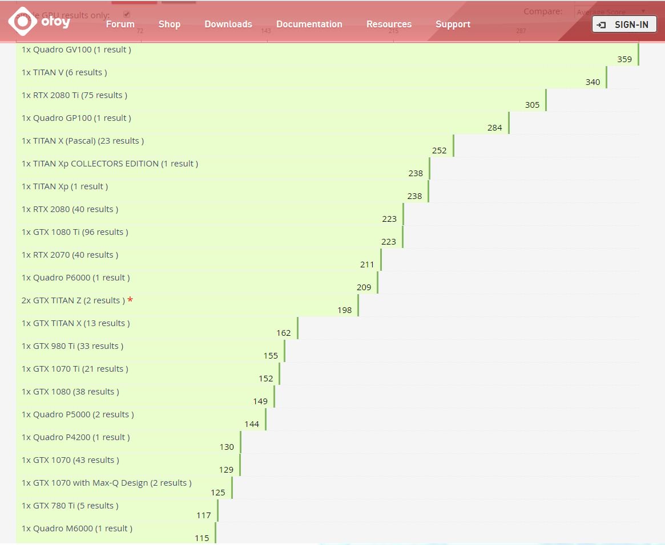This screenshot has height=545, width=665.
Task: Click the score value 359
Action: coord(624,59)
